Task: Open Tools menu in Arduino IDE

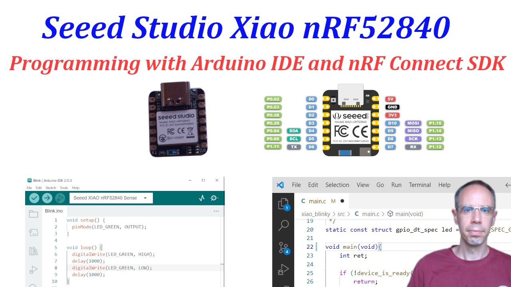Action: (64, 188)
